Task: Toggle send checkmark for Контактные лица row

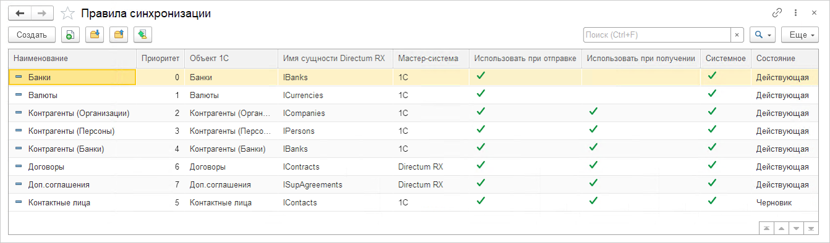Action: [x=481, y=201]
